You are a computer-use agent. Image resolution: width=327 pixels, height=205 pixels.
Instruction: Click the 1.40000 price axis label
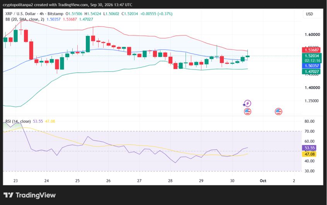(312, 88)
